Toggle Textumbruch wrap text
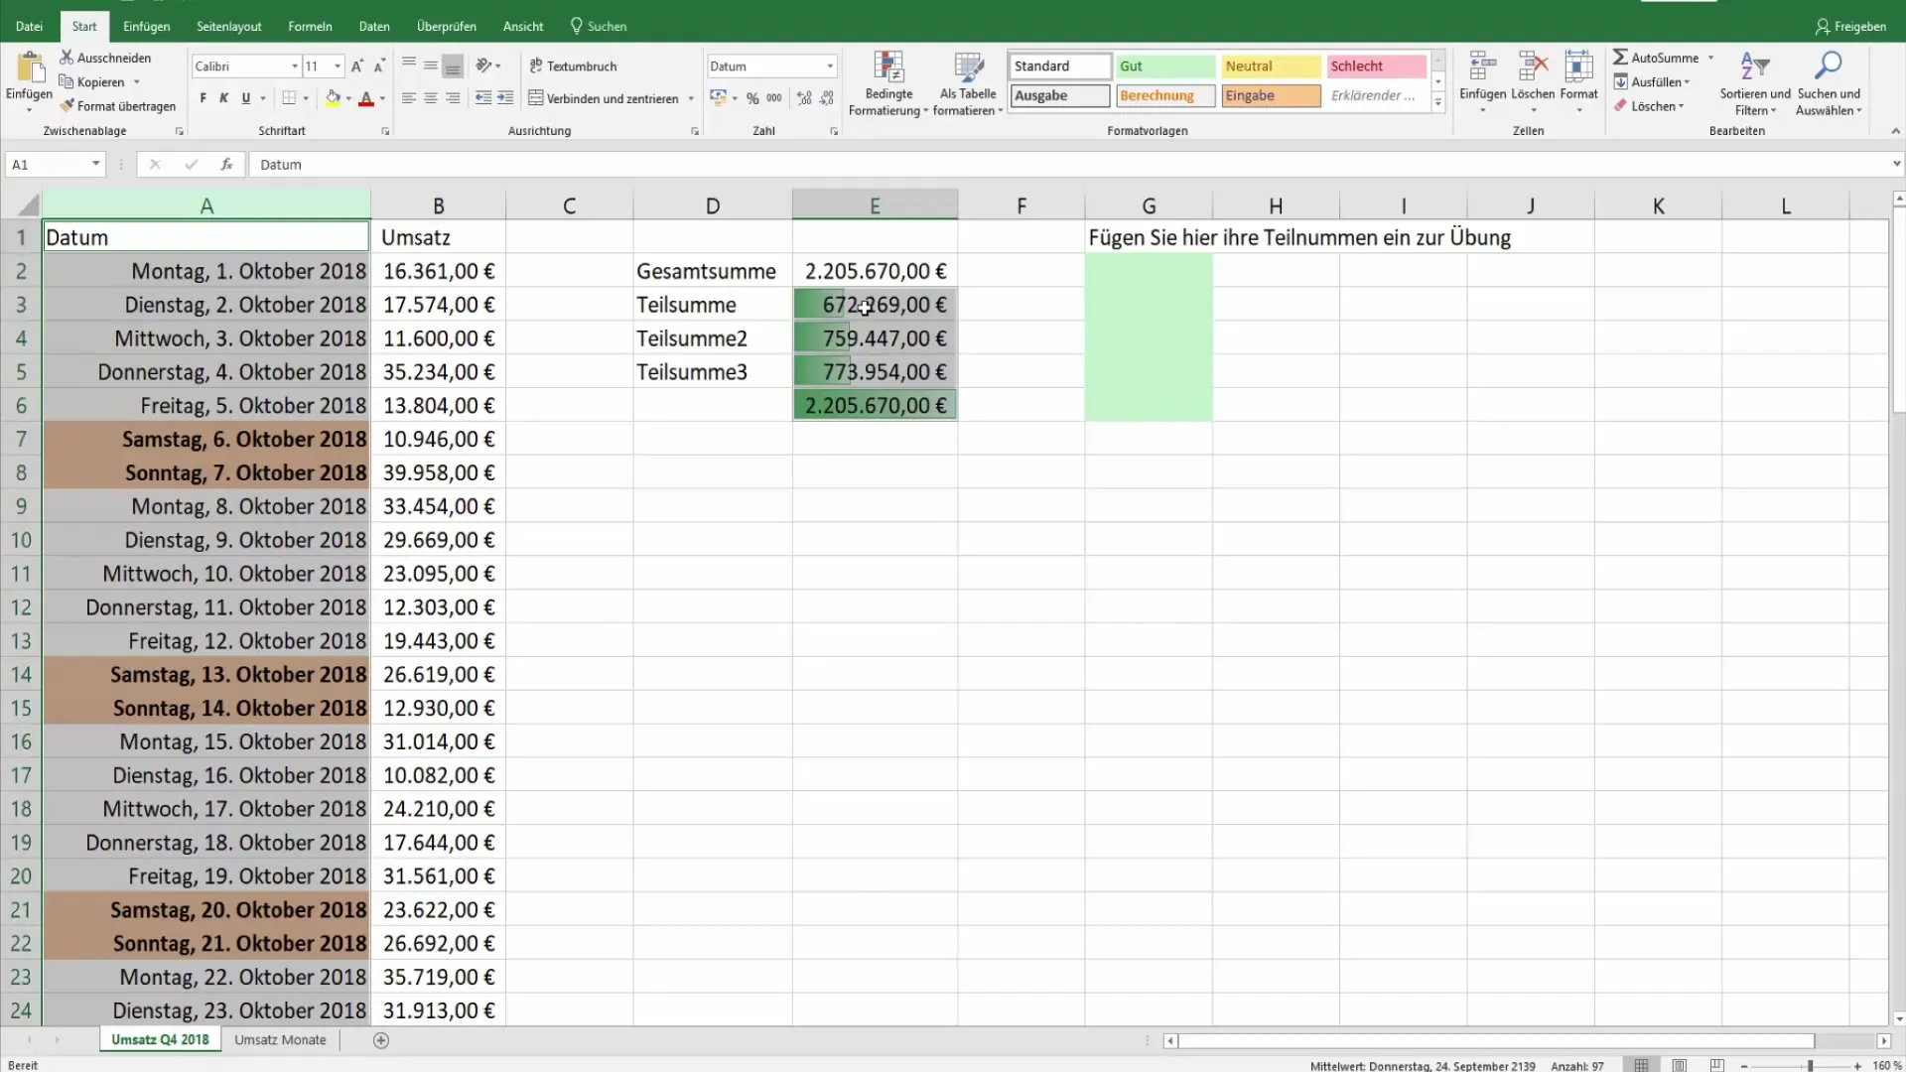Viewport: 1906px width, 1072px height. (573, 66)
